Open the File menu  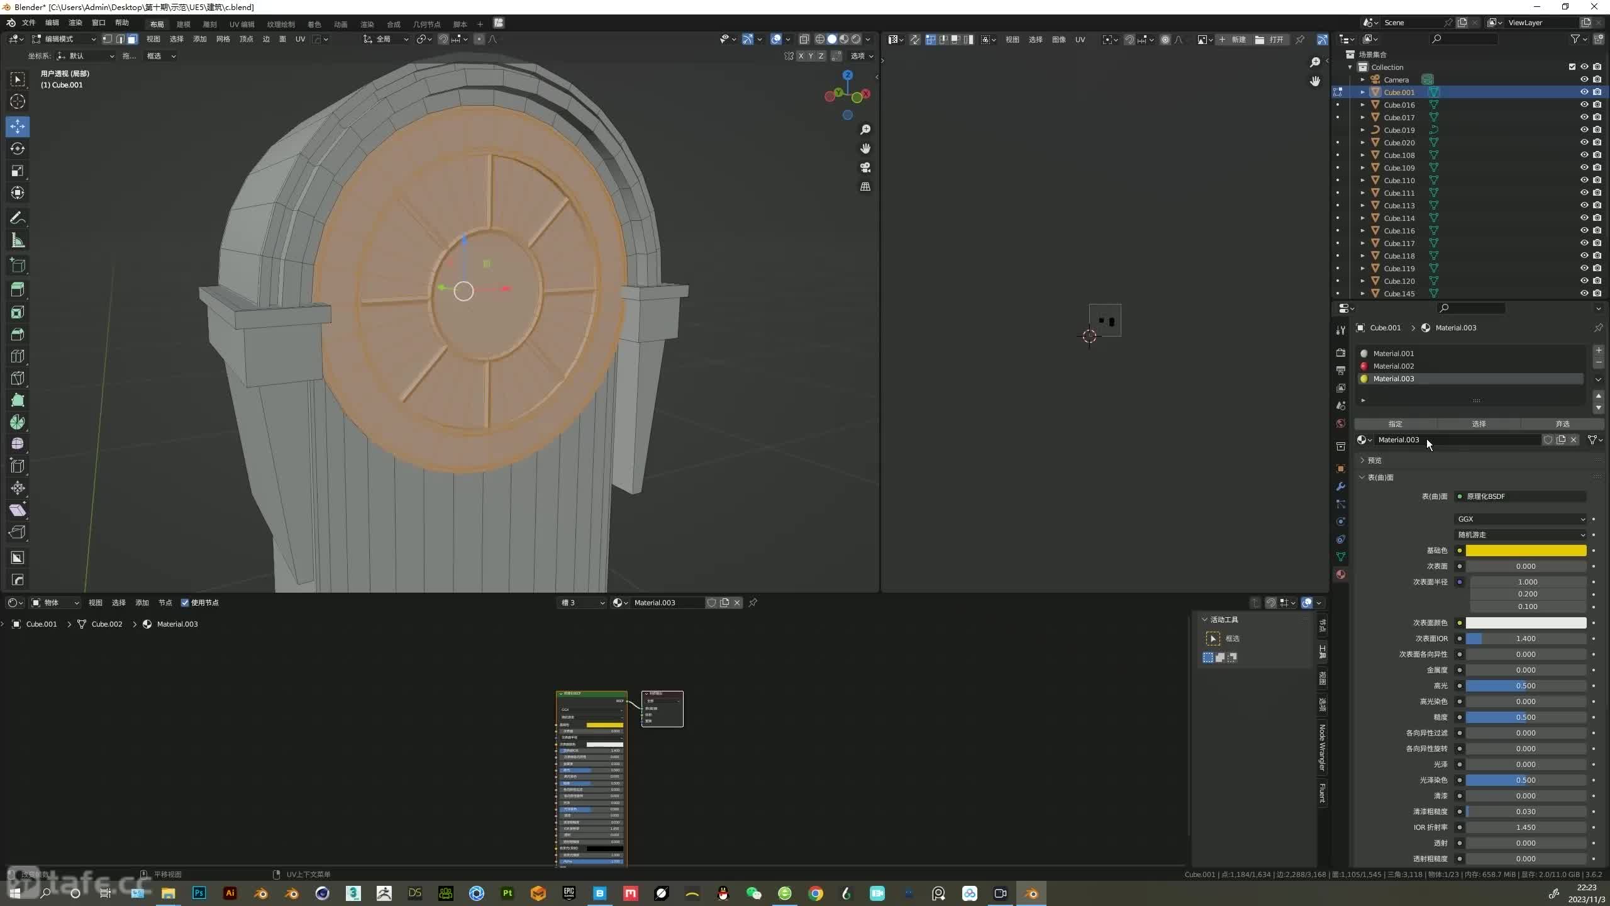[x=29, y=23]
